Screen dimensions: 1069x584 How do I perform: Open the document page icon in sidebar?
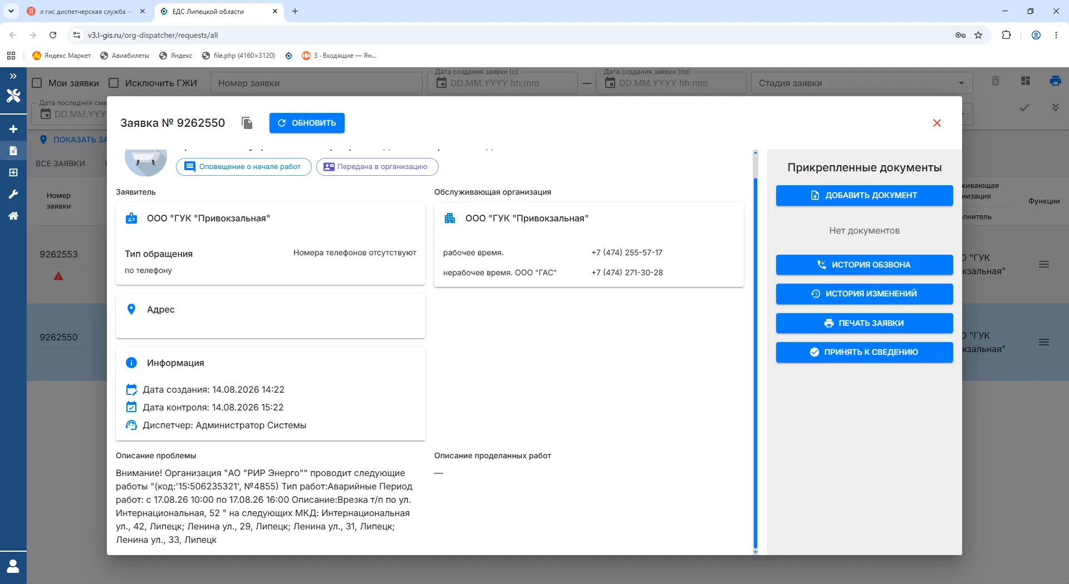click(13, 151)
